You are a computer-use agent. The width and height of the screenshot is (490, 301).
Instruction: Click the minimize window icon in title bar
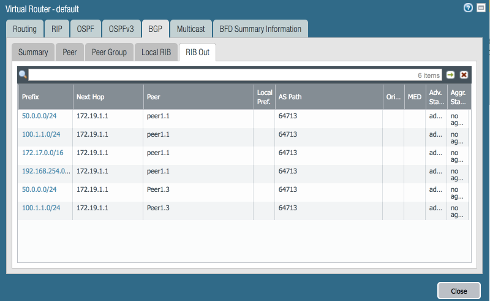pos(481,8)
